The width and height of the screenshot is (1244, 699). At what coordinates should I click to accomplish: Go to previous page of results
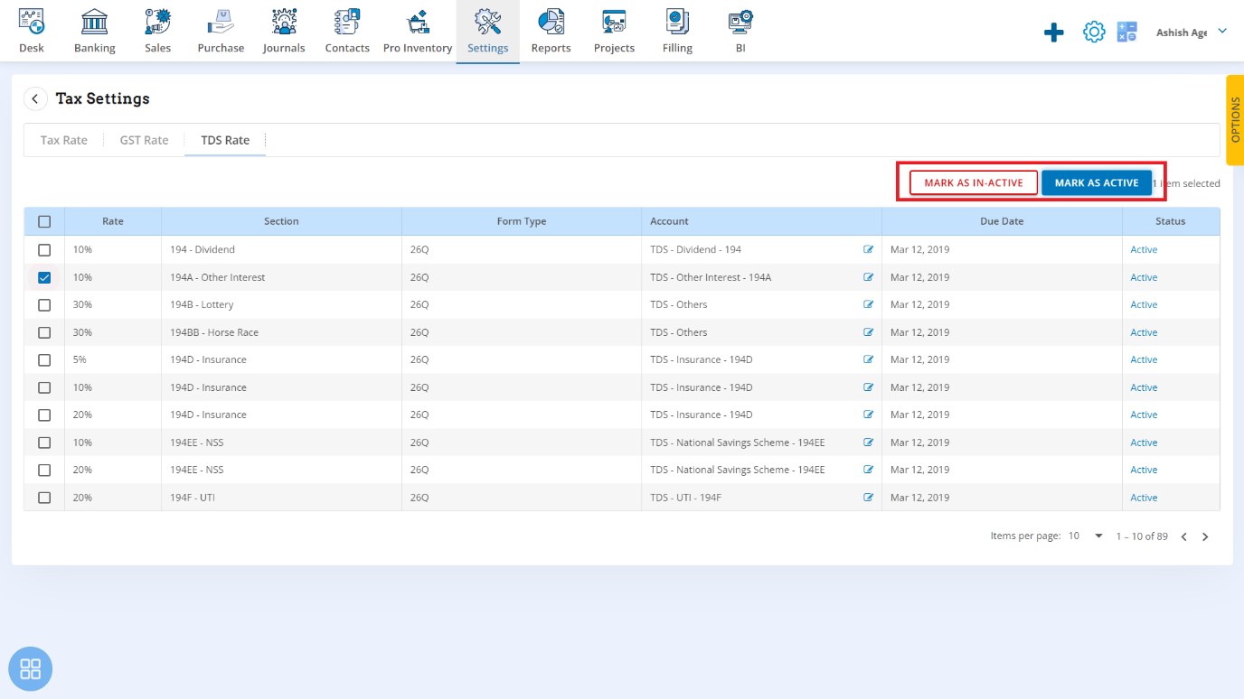pyautogui.click(x=1183, y=536)
